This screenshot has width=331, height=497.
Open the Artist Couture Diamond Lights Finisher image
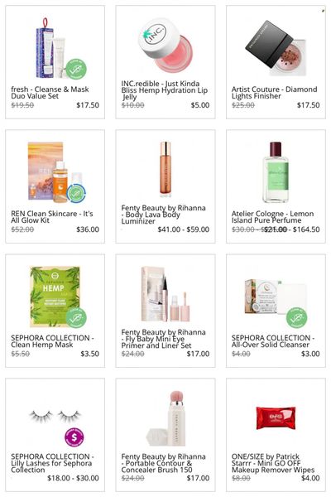[276, 49]
